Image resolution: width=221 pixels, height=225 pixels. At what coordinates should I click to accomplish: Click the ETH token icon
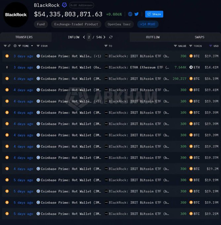191,67
